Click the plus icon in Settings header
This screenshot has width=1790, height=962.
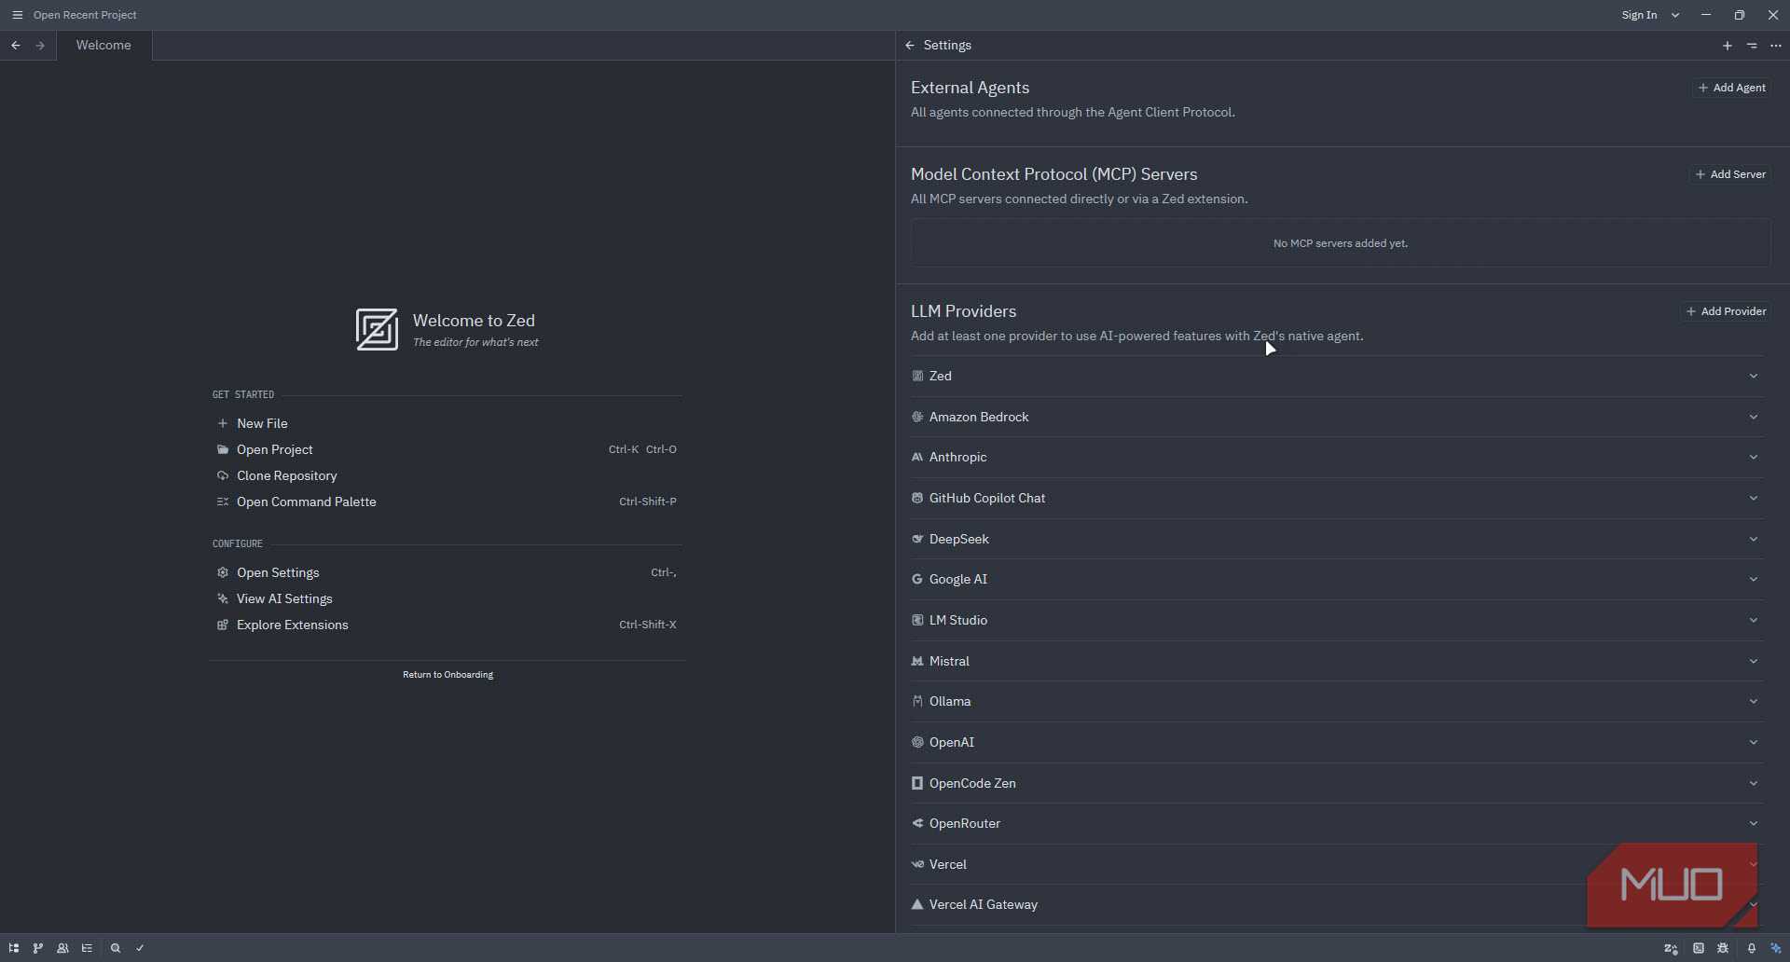(1728, 46)
